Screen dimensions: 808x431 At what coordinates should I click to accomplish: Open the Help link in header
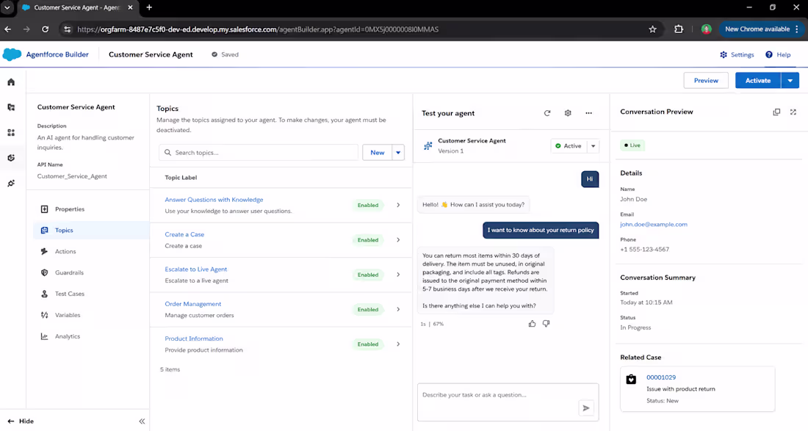pos(778,54)
